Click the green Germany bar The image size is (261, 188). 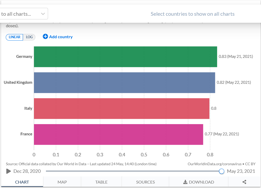coord(125,57)
